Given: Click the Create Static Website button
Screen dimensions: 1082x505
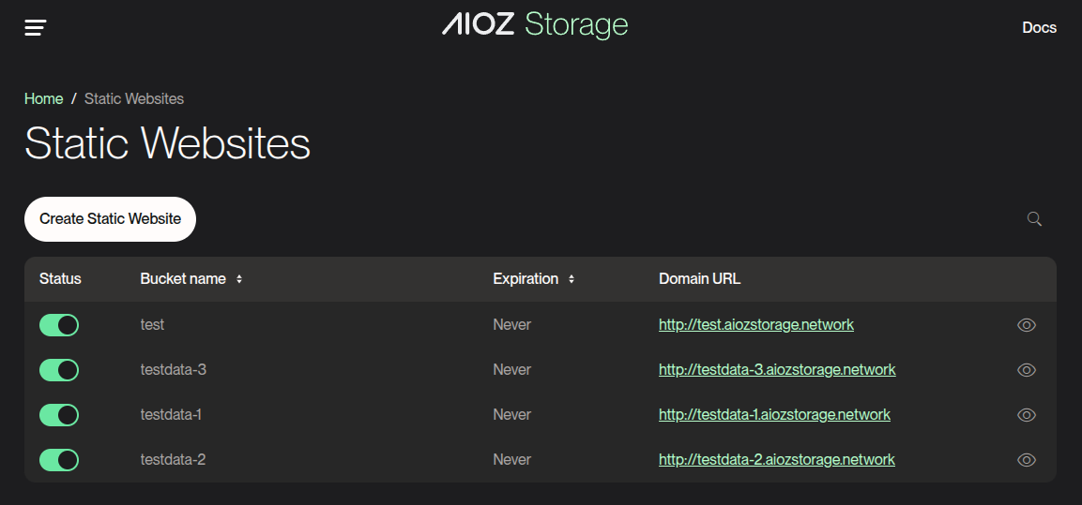Looking at the screenshot, I should (x=110, y=219).
